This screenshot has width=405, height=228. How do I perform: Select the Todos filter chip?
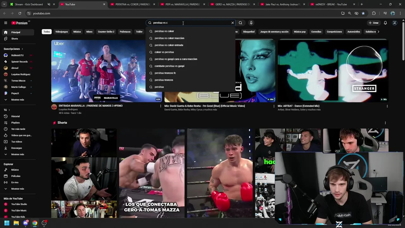pos(47,32)
